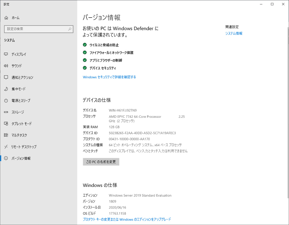Click product ID 00431-10000-00000-AA170
Viewport: 289px width, 225px height.
click(x=129, y=139)
